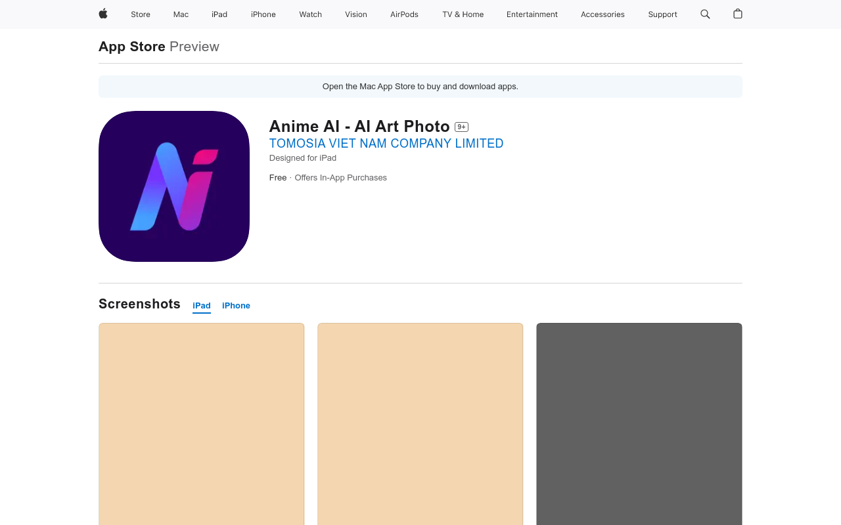The height and width of the screenshot is (525, 841).
Task: Open the dark gray screenshot thumbnail
Action: (x=639, y=424)
